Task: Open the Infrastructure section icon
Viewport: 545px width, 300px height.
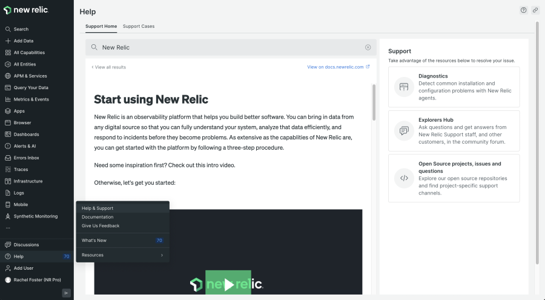Action: click(x=8, y=181)
